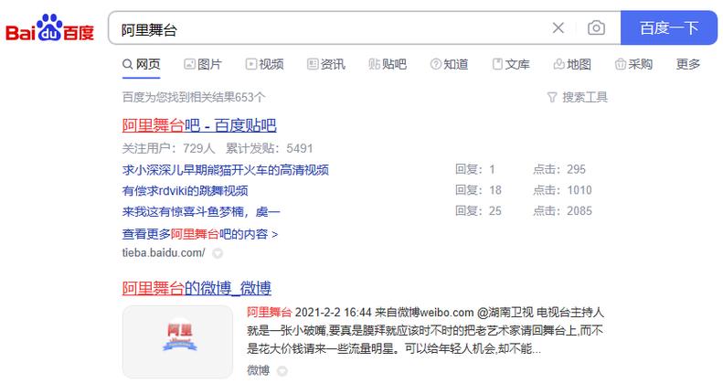Click the 关注用户: 729人 text
Screen dimensions: 723x384
pos(169,148)
